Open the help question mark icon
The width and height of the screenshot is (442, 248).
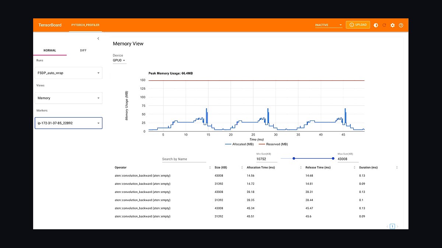[x=401, y=25]
